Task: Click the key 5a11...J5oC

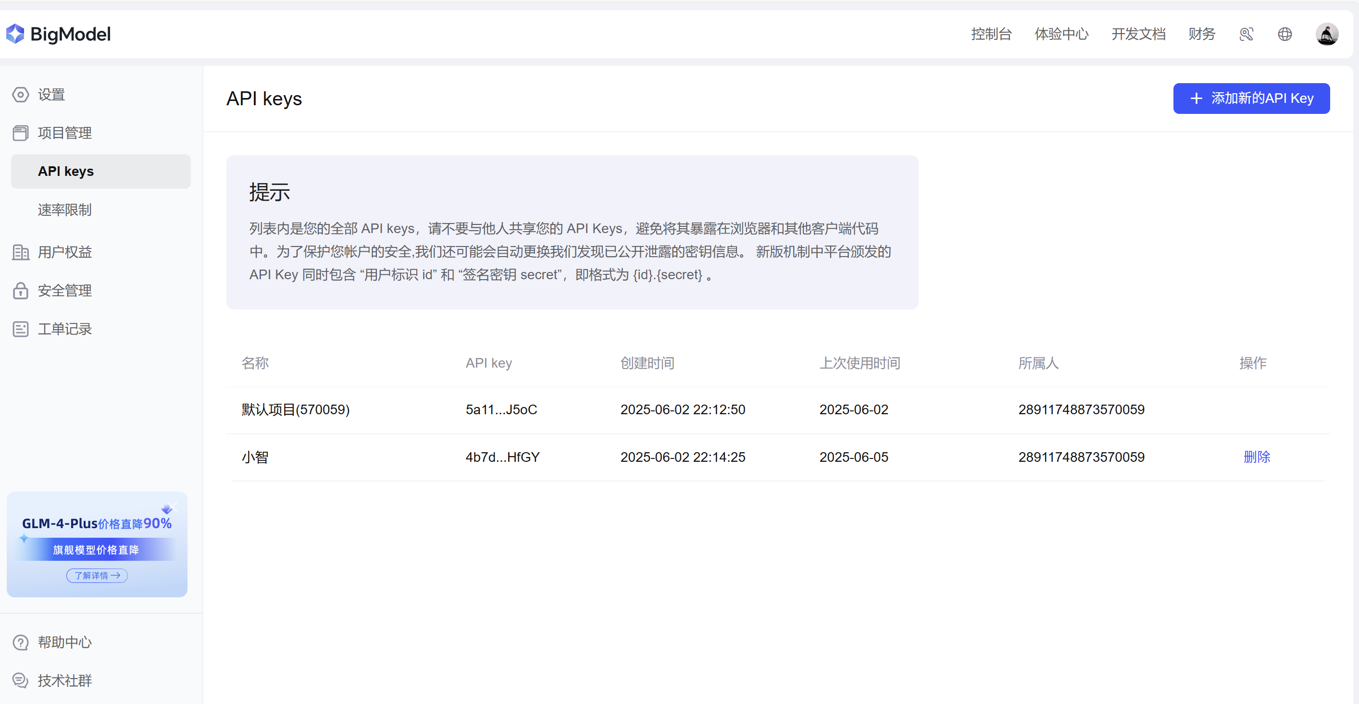Action: [x=500, y=410]
